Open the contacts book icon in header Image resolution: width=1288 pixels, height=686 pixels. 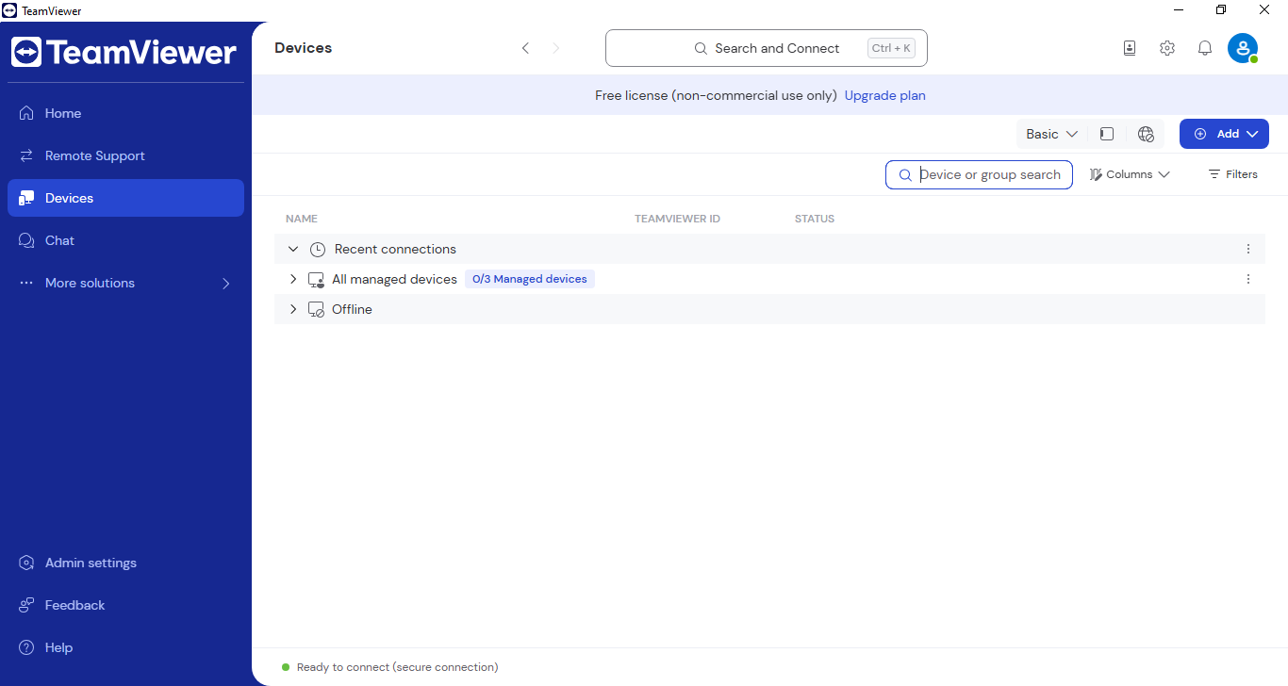click(x=1130, y=48)
